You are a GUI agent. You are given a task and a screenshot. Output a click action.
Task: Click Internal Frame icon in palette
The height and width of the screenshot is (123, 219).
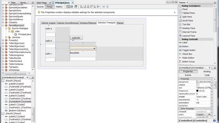tap(180, 32)
